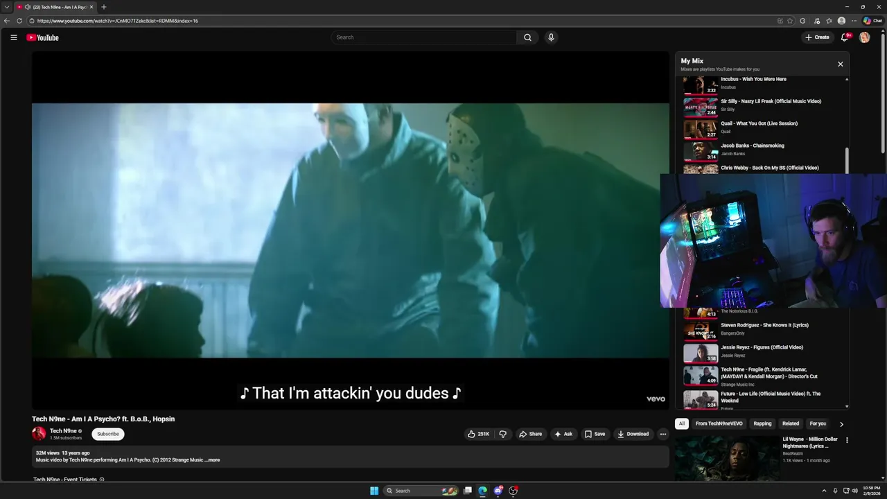Open options for Lil Wayne recommendation
The width and height of the screenshot is (887, 499).
pyautogui.click(x=846, y=440)
